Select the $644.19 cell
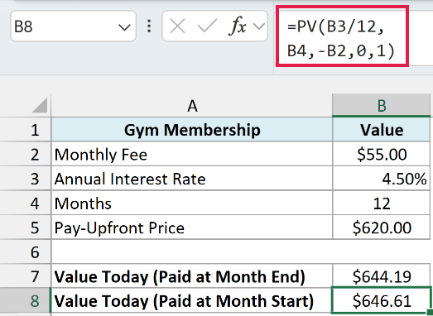The height and width of the screenshot is (316, 433). [382, 276]
